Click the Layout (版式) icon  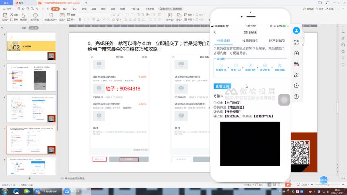coord(62,15)
